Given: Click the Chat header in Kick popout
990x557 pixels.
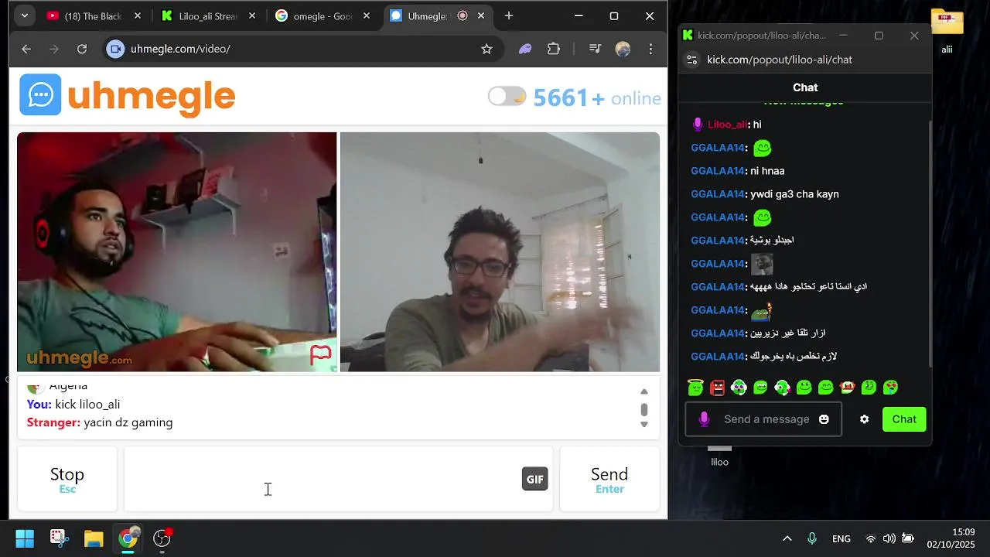Looking at the screenshot, I should (x=805, y=87).
